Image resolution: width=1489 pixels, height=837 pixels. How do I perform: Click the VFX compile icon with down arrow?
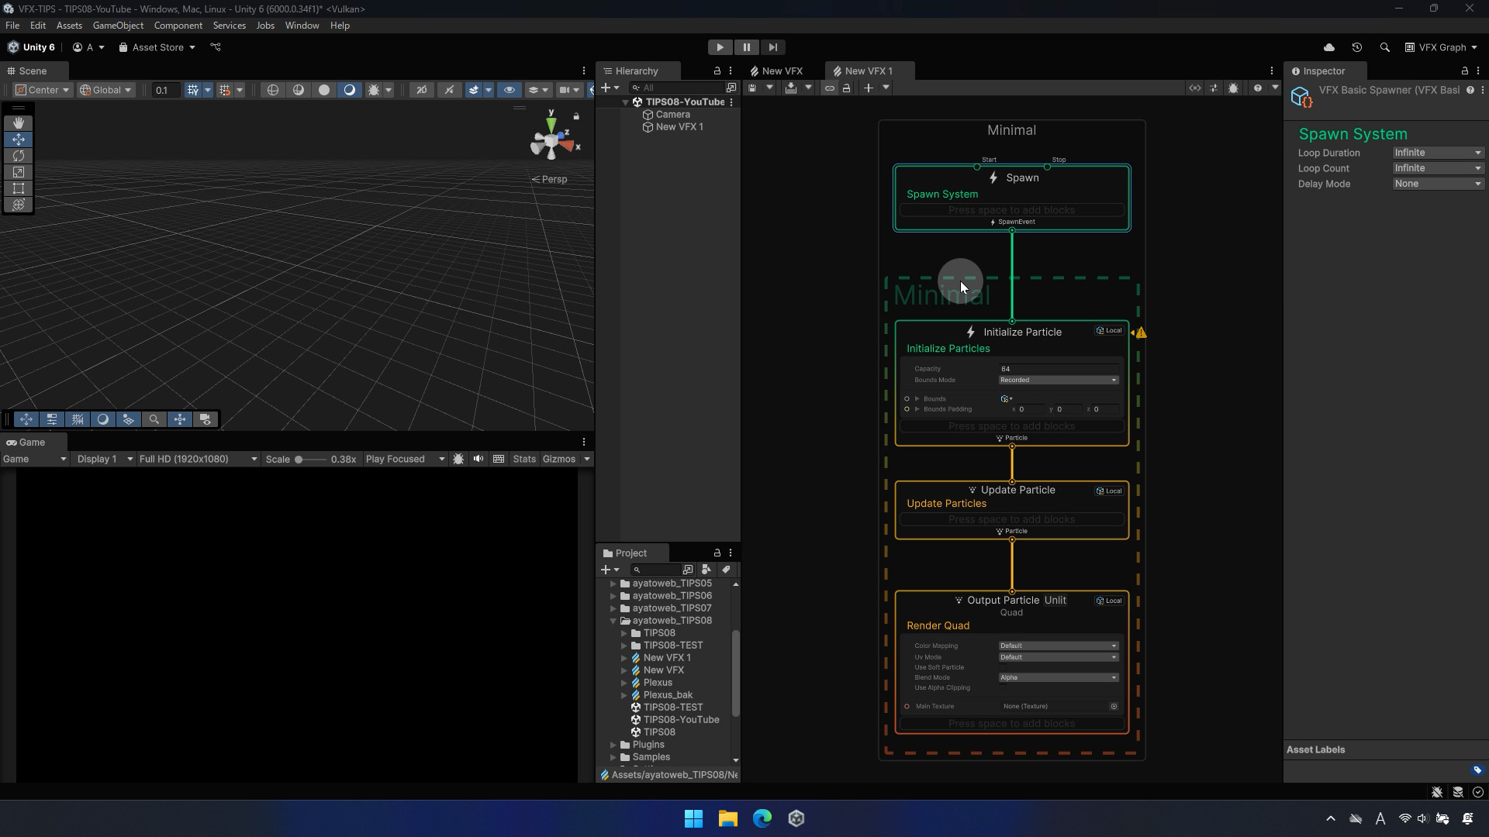click(791, 88)
